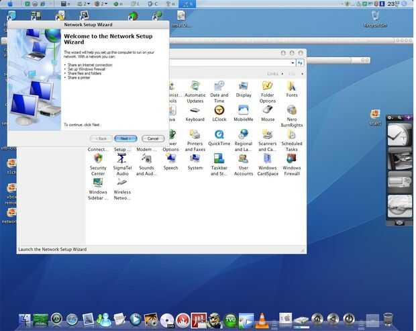Open Printers and Faxes icon
416x331 pixels.
point(195,140)
